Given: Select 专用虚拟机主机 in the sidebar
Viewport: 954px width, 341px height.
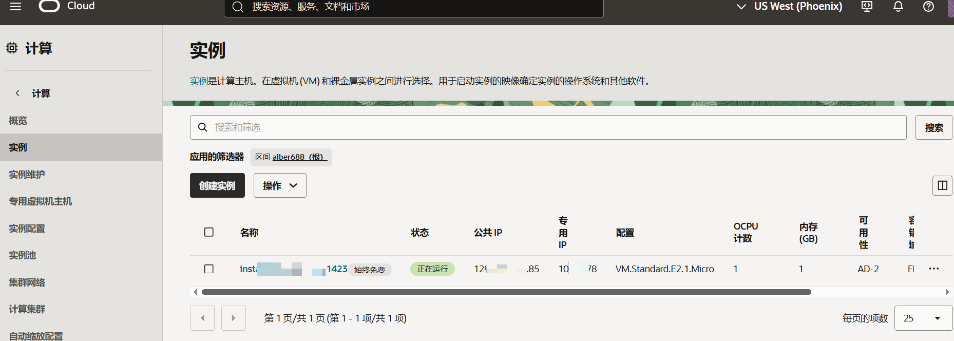Looking at the screenshot, I should point(41,201).
